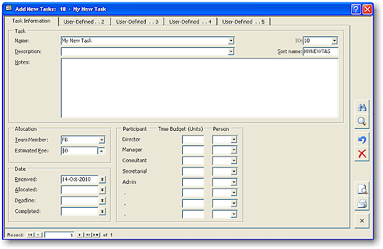Click the Manager Time Budget field

[x=193, y=150]
